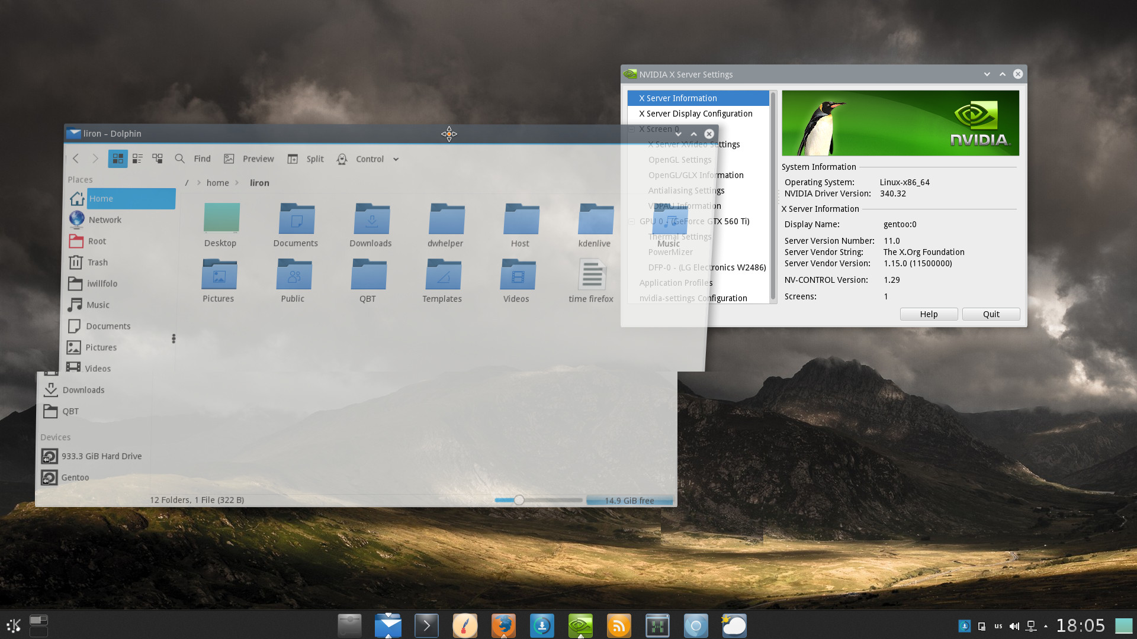Click the 14.9 GiB free space bar

[x=630, y=501]
